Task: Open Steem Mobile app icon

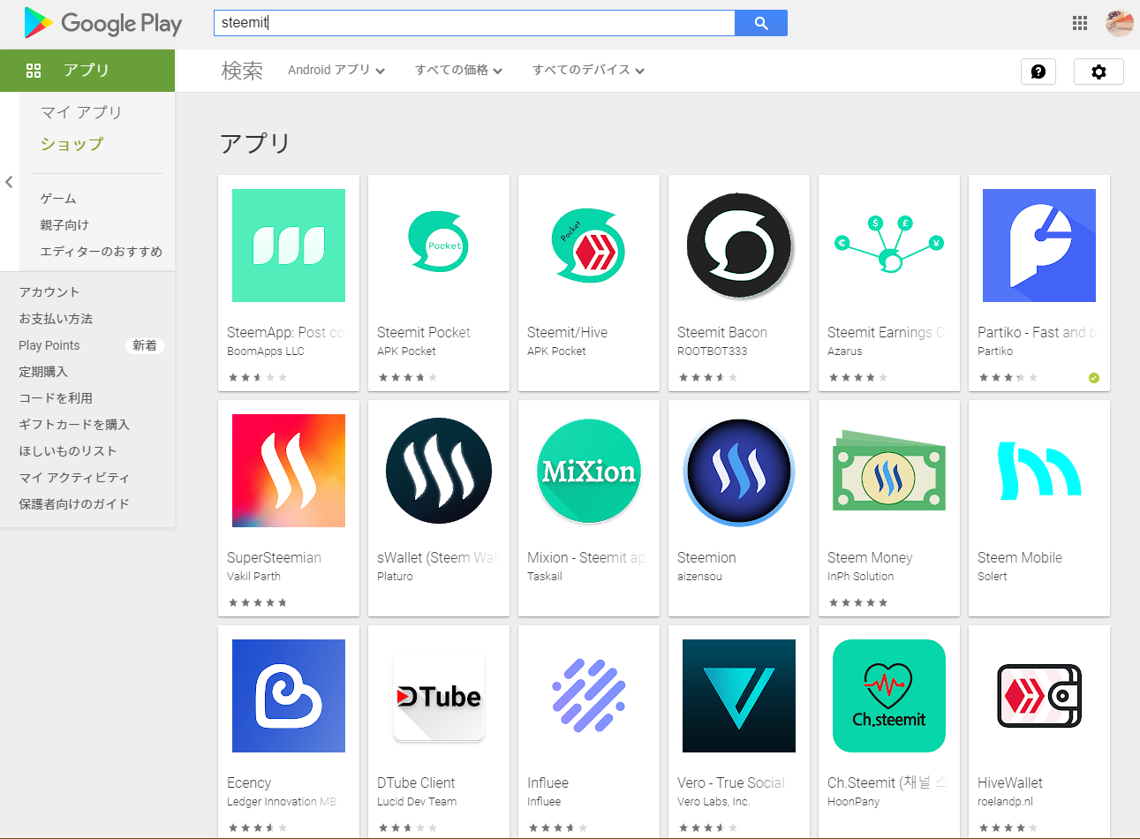Action: click(x=1039, y=471)
